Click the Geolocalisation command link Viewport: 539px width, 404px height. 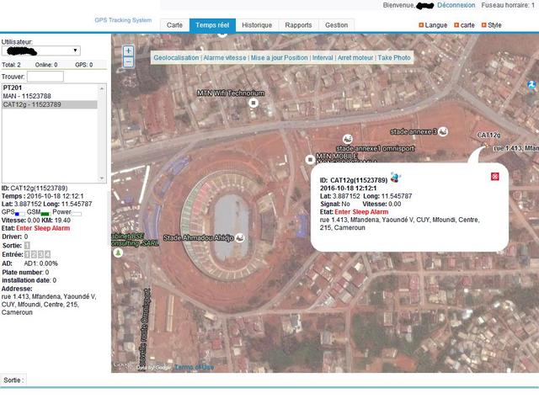click(x=176, y=58)
